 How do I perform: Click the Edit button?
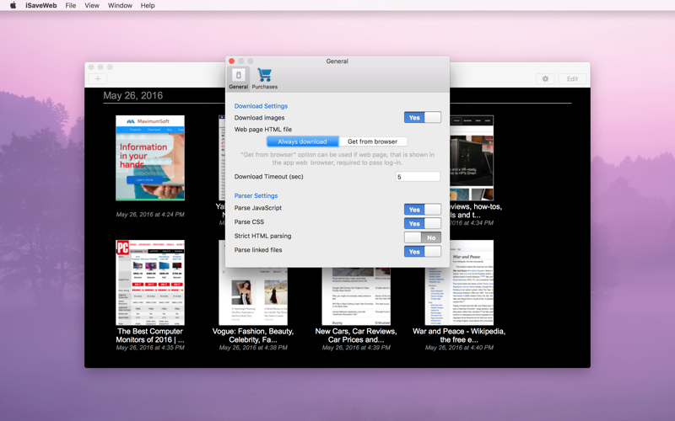(572, 79)
